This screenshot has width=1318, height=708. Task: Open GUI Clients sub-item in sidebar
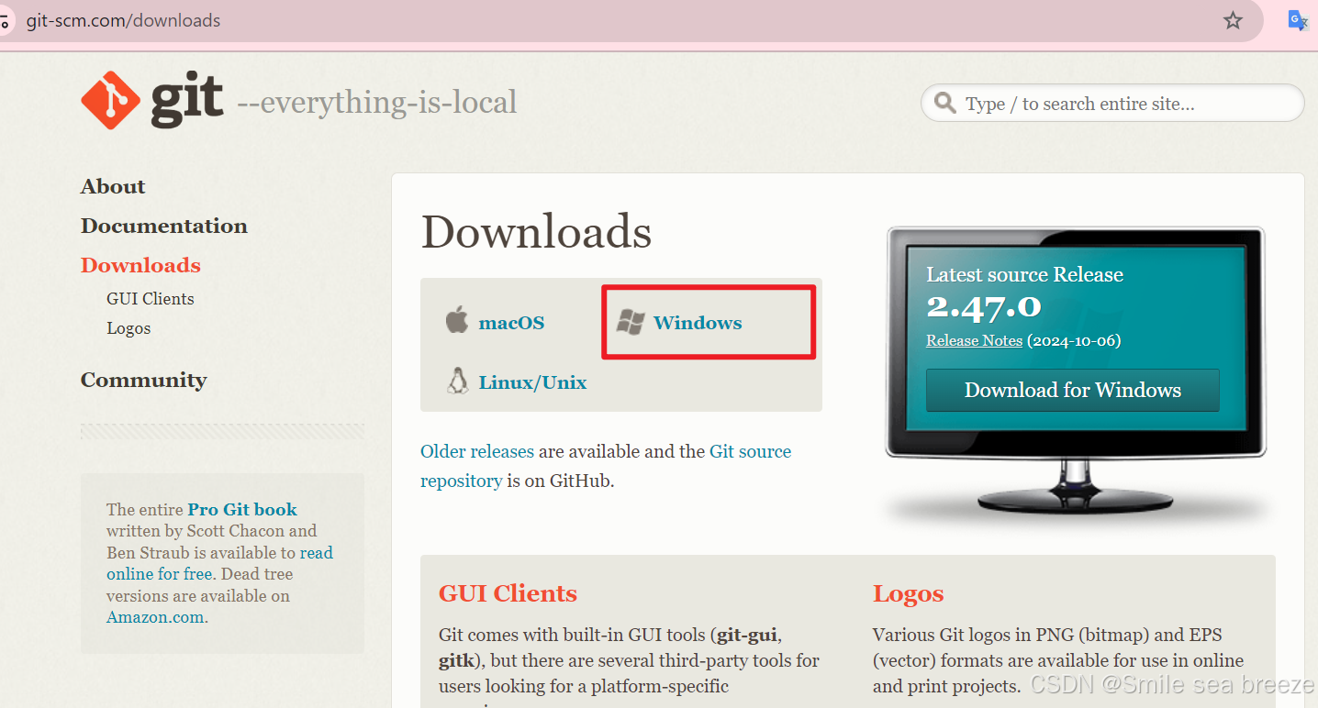click(151, 299)
